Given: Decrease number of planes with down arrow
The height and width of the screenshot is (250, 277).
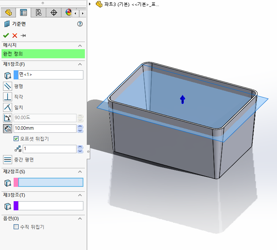Looking at the screenshot, I should (x=80, y=151).
